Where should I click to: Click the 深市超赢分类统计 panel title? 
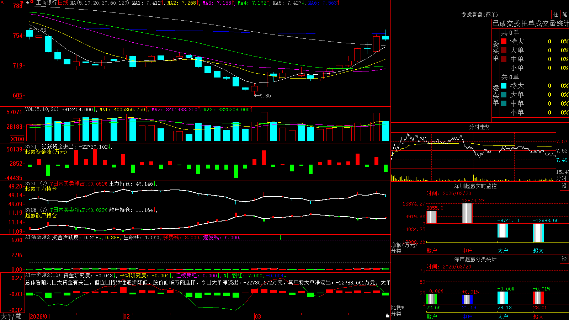(x=475, y=259)
